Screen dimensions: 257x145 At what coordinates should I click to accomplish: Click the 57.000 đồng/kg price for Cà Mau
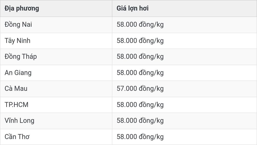(x=140, y=89)
